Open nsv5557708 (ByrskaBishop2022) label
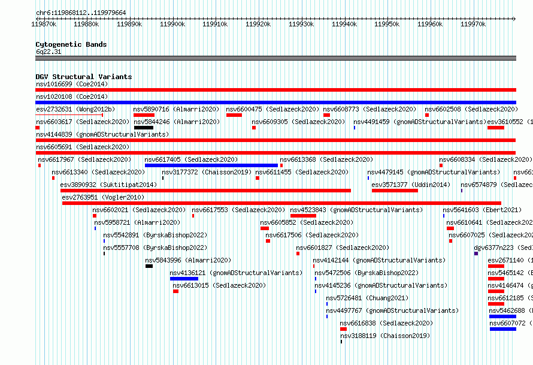The height and width of the screenshot is (365, 533). pyautogui.click(x=155, y=248)
